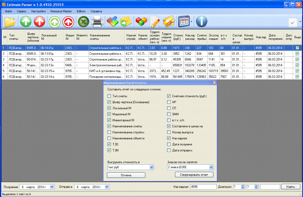303x197 pixels.
Task: Click the solid green up-arrow icon
Action: [x=25, y=22]
